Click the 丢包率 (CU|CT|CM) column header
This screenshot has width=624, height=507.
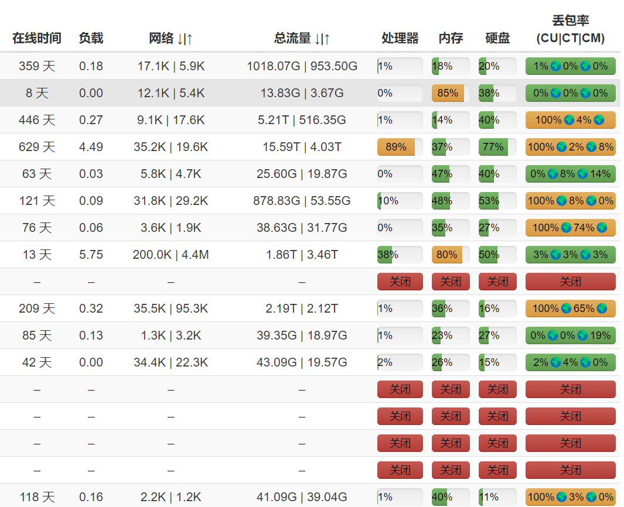[570, 30]
